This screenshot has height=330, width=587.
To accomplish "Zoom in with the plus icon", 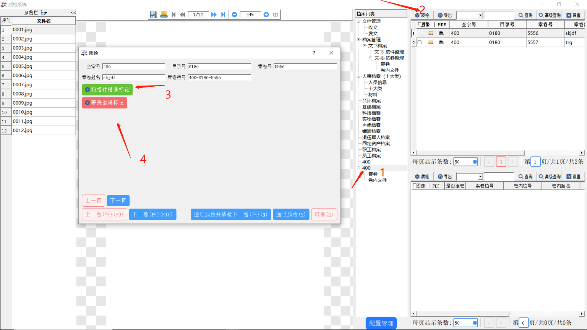I will pos(266,15).
